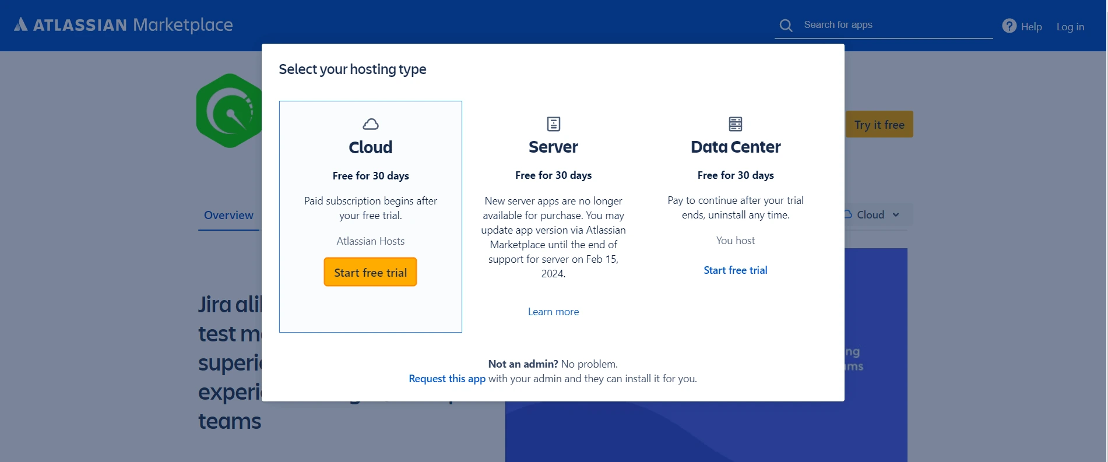
Task: Click the Request this app link
Action: pos(447,379)
